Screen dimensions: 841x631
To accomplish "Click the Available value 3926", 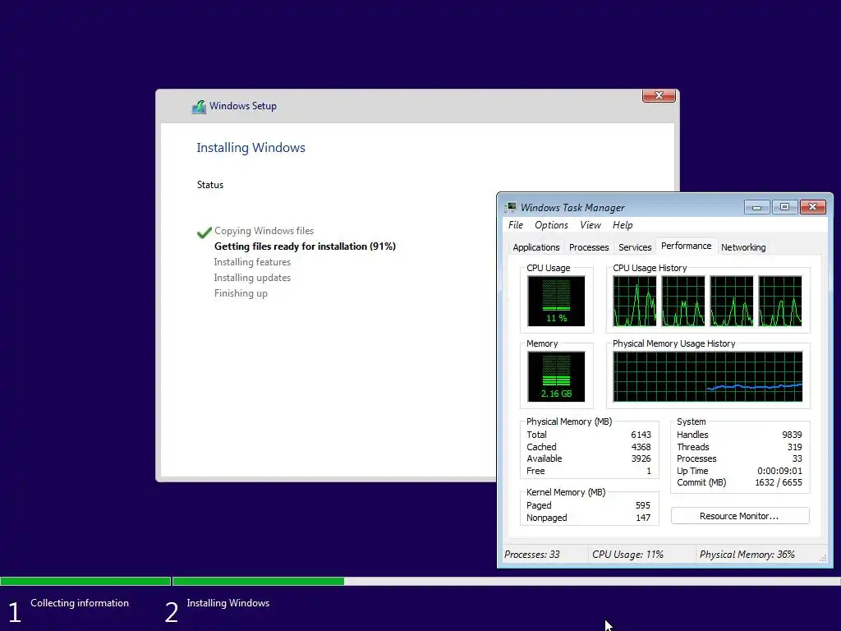I will (641, 458).
